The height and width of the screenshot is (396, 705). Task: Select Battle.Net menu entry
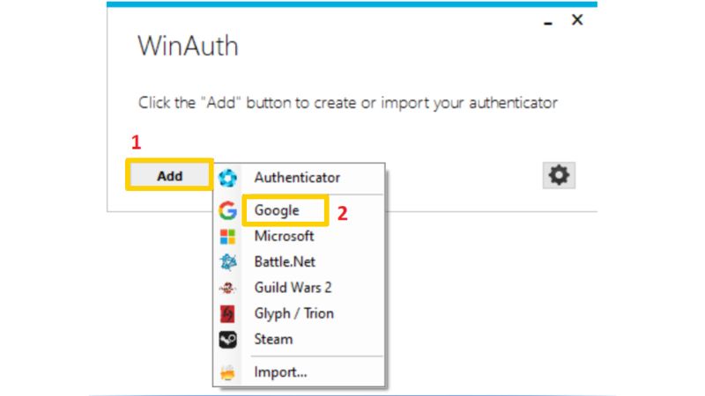(x=300, y=261)
